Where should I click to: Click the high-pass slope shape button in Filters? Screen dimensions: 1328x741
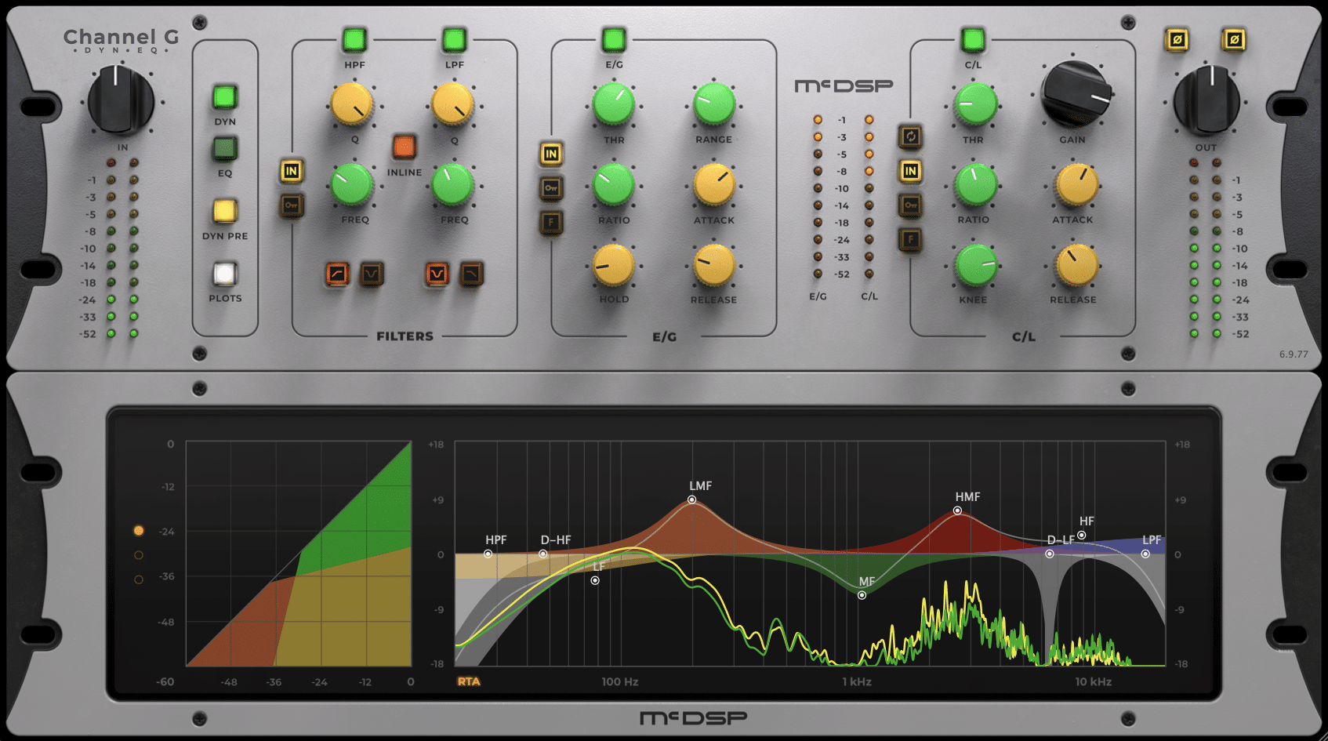pos(337,274)
